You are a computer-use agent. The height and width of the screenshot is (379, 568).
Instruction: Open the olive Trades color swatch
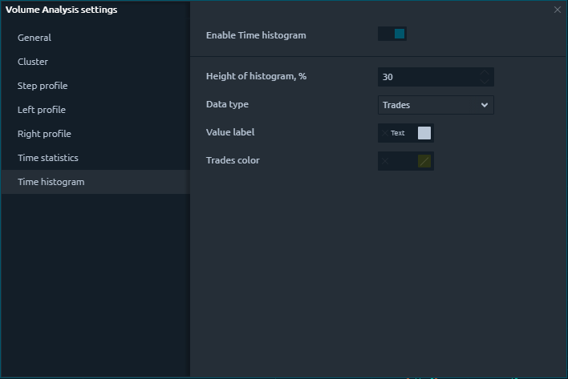(424, 161)
